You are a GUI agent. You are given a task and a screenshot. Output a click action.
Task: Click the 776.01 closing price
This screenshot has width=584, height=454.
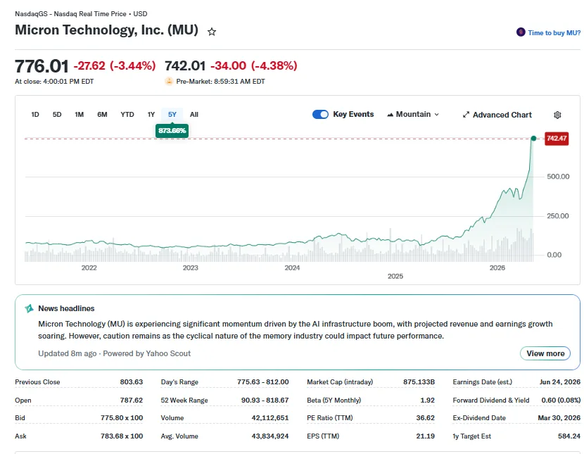[42, 67]
